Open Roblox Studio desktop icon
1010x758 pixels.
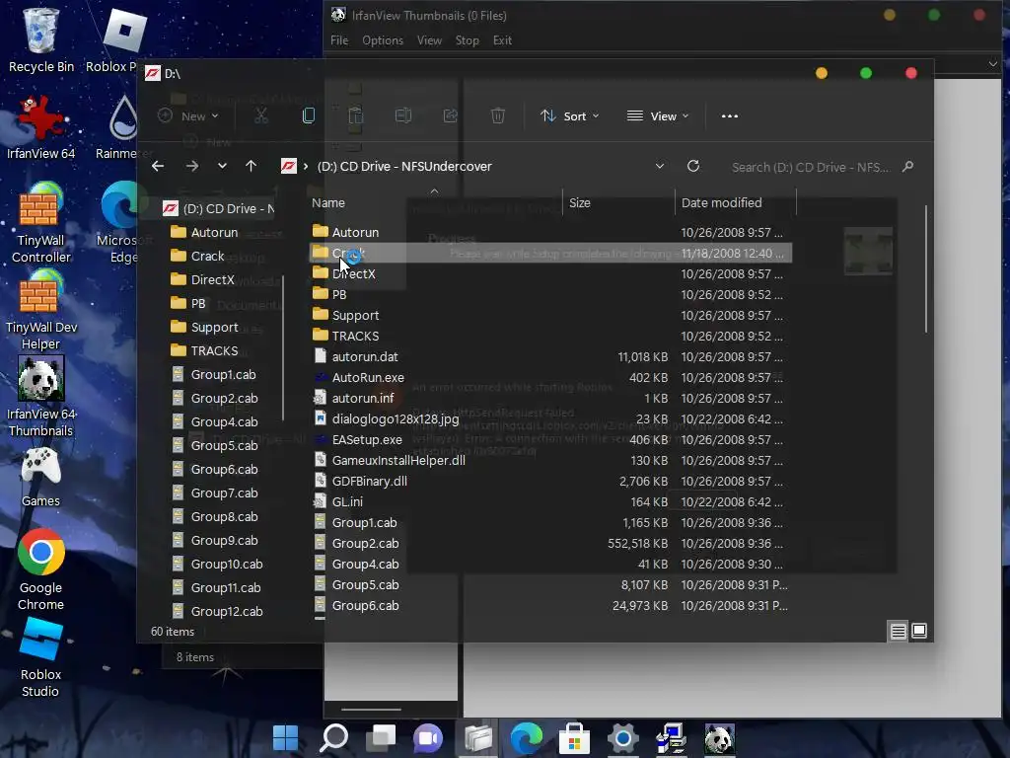click(41, 657)
